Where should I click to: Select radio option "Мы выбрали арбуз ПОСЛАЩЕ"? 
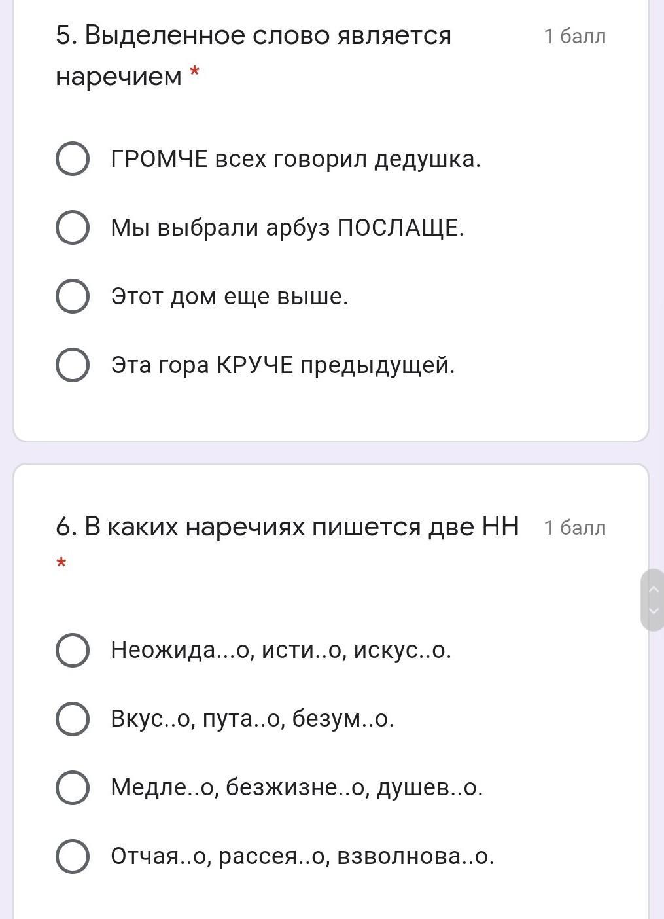point(73,228)
